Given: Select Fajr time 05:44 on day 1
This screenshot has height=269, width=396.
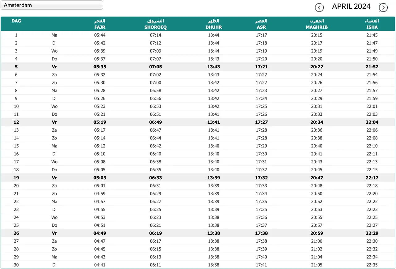Looking at the screenshot, I should [x=100, y=35].
